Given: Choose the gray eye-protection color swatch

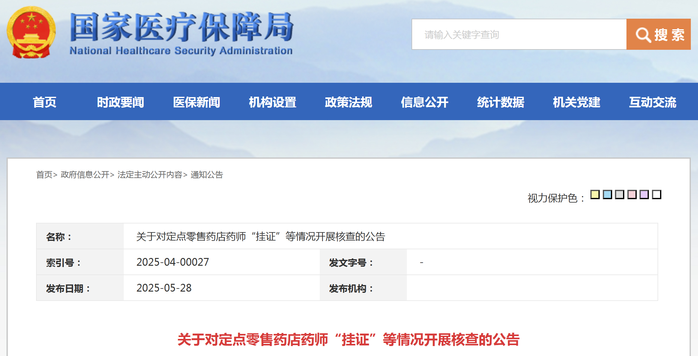Looking at the screenshot, I should point(620,194).
